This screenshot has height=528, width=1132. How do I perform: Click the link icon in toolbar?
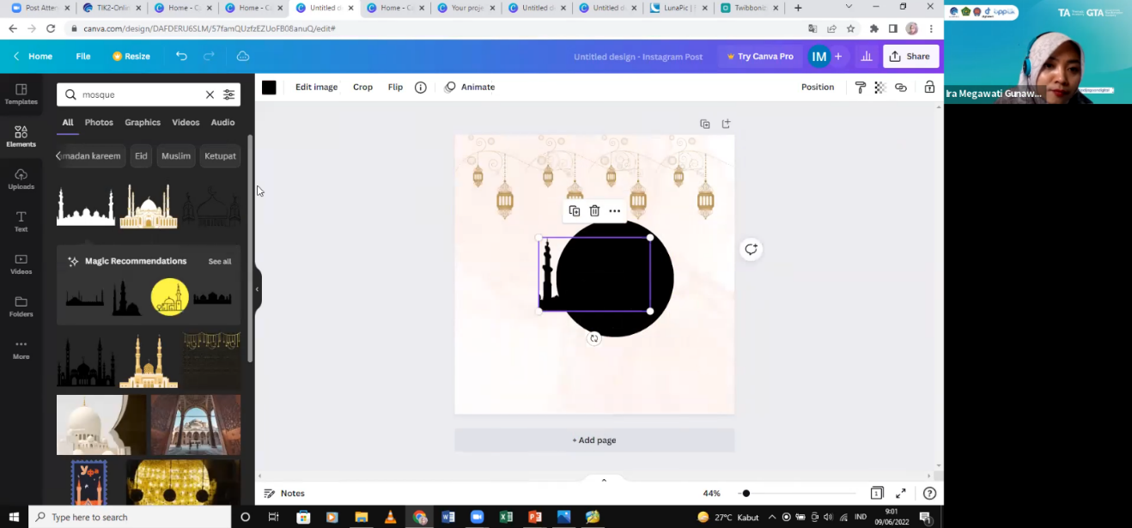point(901,88)
